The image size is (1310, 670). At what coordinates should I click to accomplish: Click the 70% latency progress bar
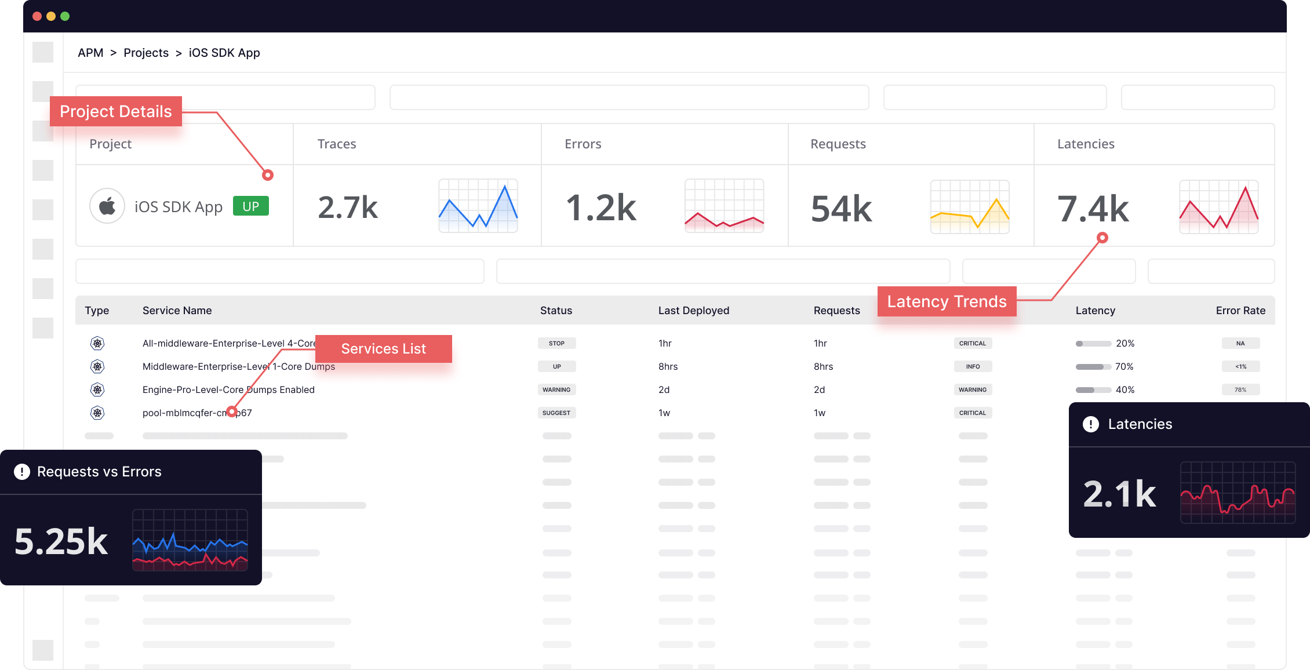(x=1093, y=366)
